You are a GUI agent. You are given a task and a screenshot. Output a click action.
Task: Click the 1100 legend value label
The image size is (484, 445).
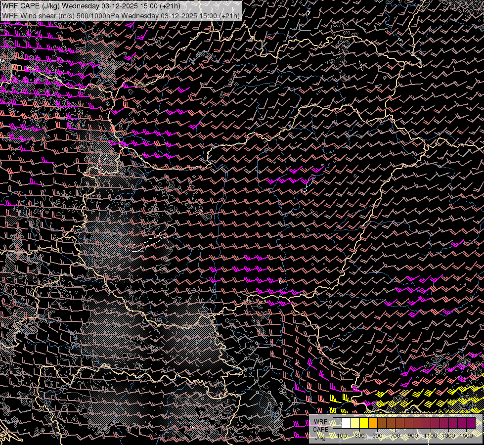click(x=431, y=436)
